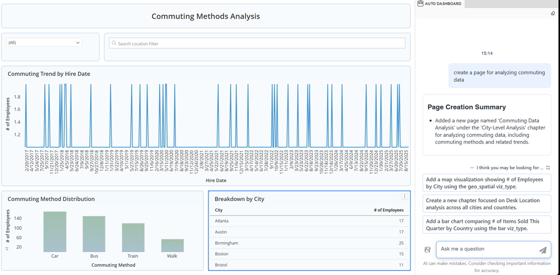
Task: Select the Desk Location chapter suggestion
Action: pyautogui.click(x=486, y=203)
